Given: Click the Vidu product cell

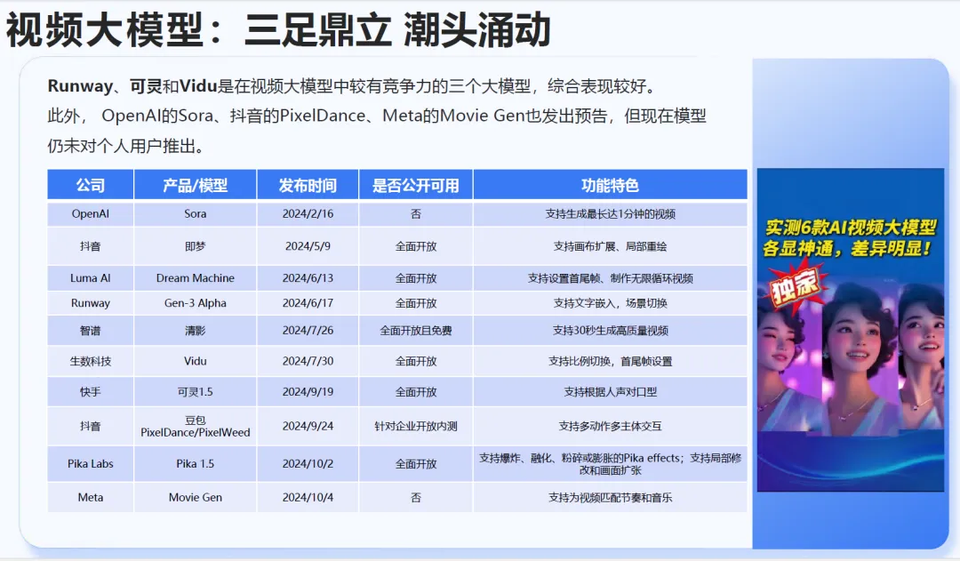Looking at the screenshot, I should pyautogui.click(x=196, y=361).
